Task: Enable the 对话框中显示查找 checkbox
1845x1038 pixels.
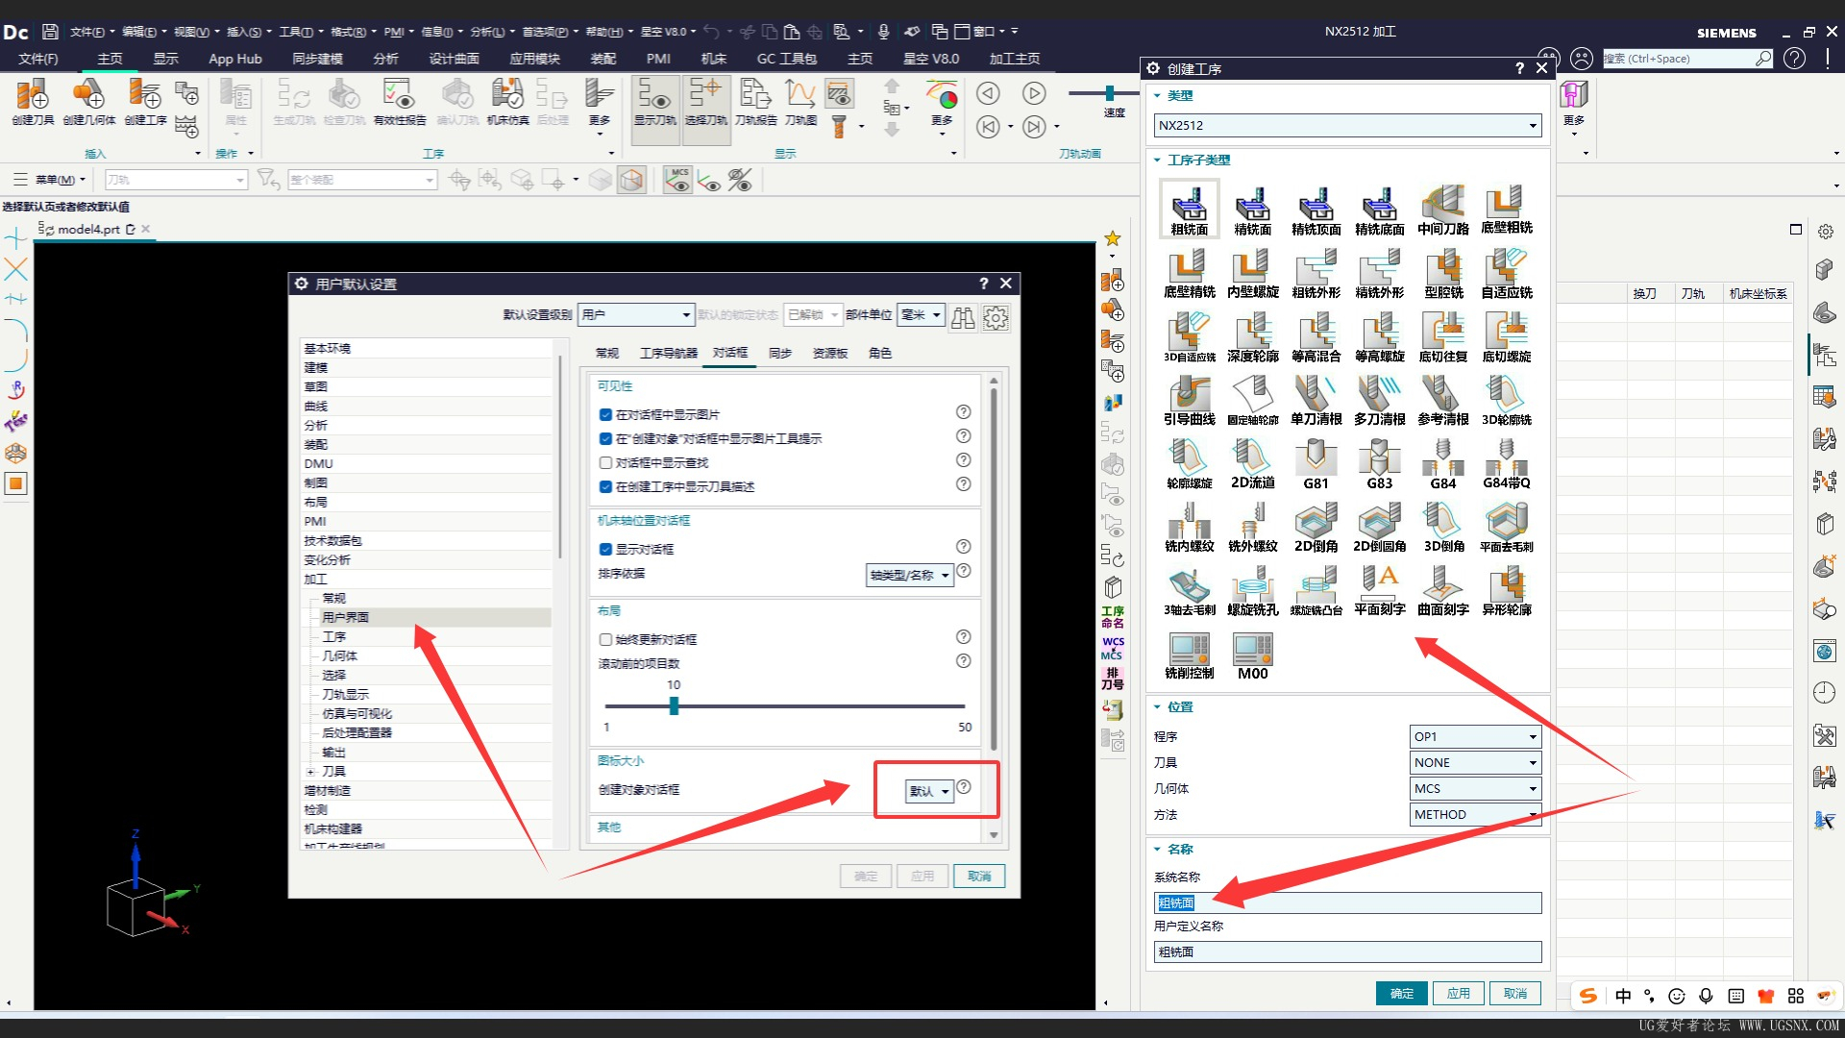Action: coord(605,463)
